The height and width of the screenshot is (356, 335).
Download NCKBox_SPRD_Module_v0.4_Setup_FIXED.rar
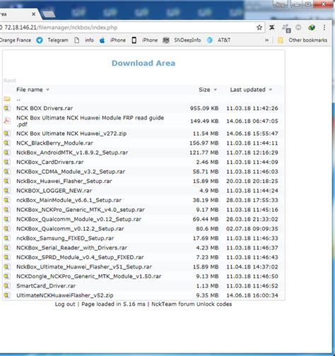coord(80,257)
